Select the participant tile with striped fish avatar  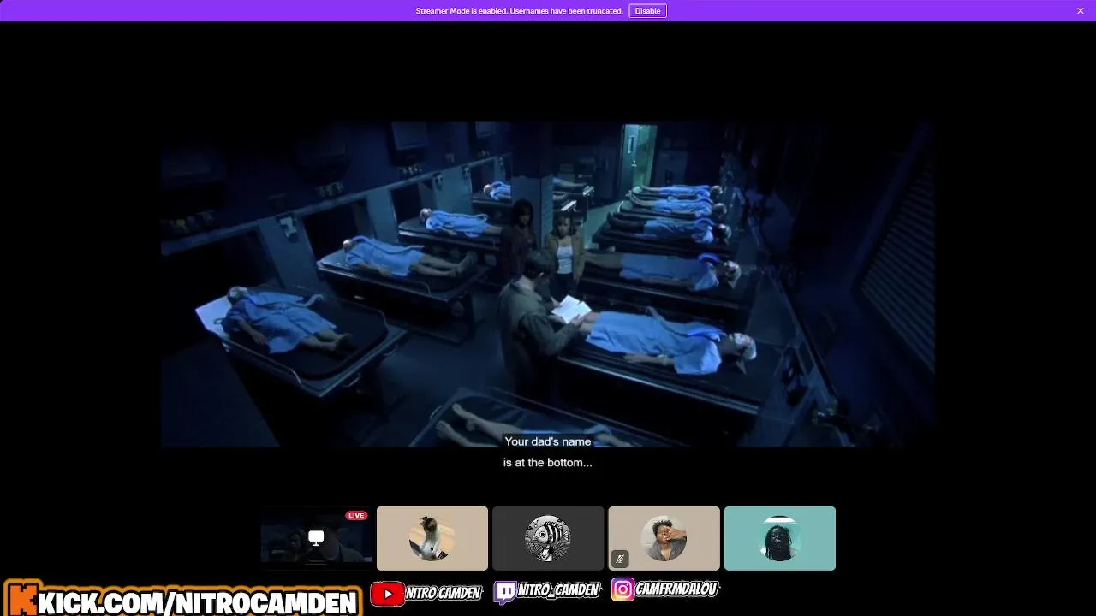[x=548, y=538]
